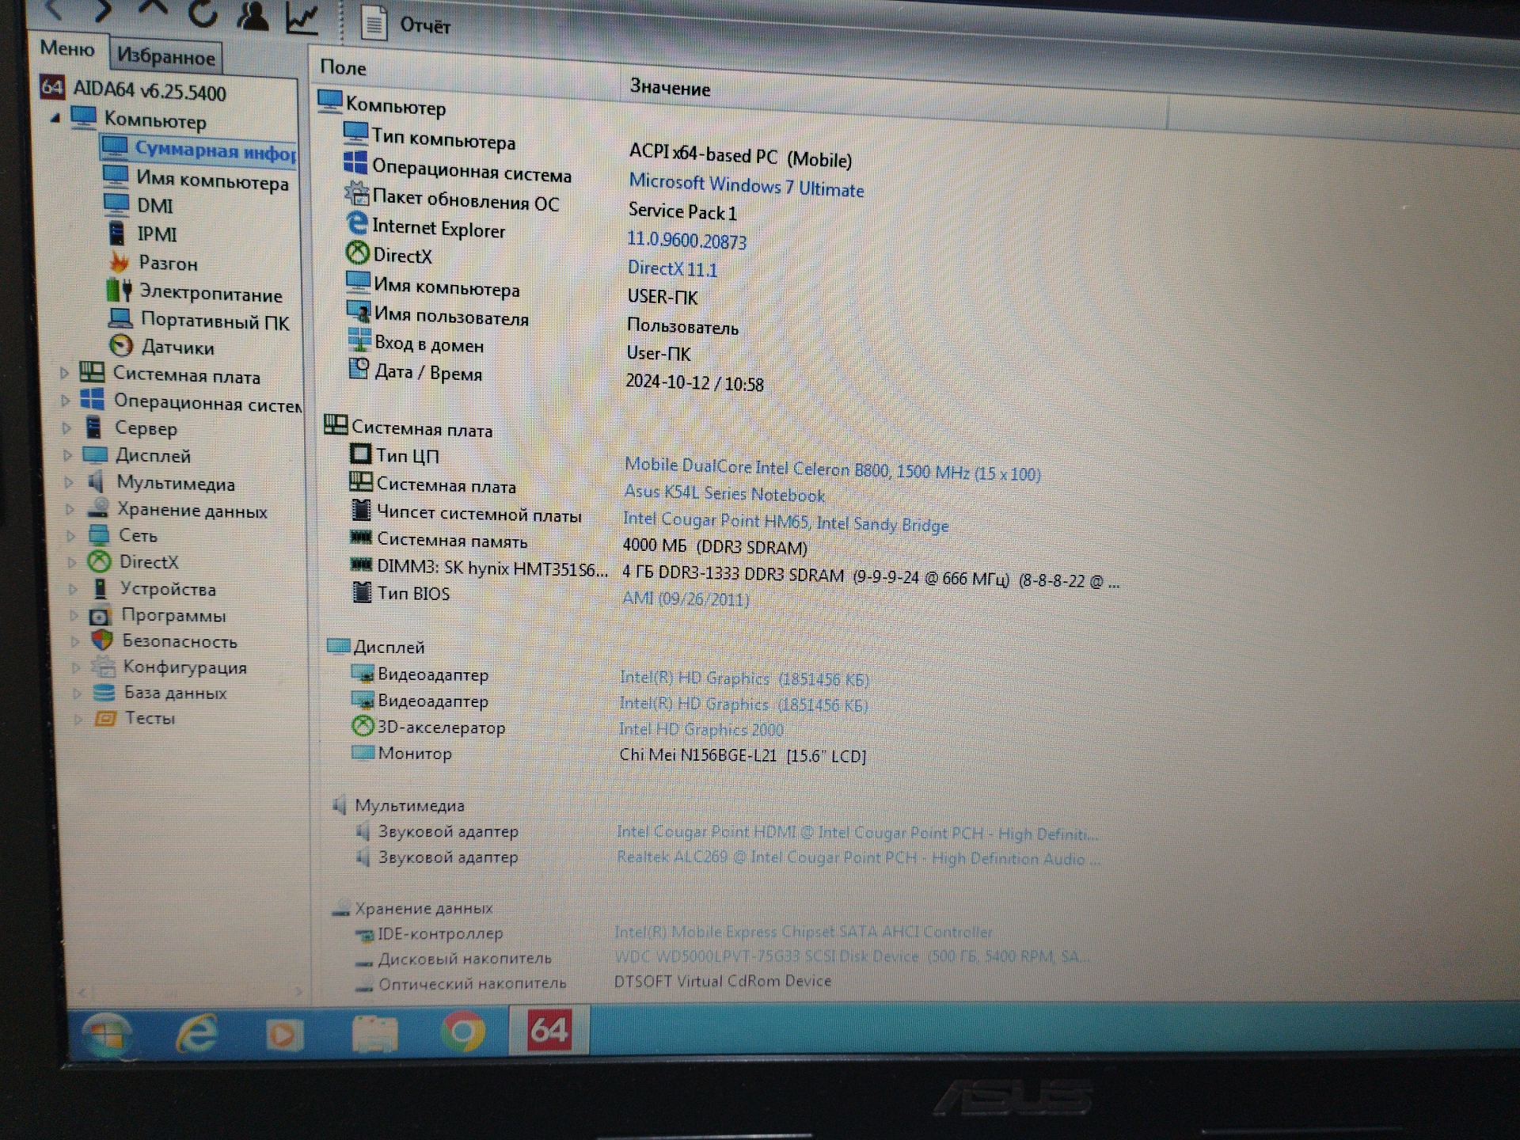Click the Портативный ПК laptop icon
Image resolution: width=1520 pixels, height=1140 pixels.
[120, 319]
